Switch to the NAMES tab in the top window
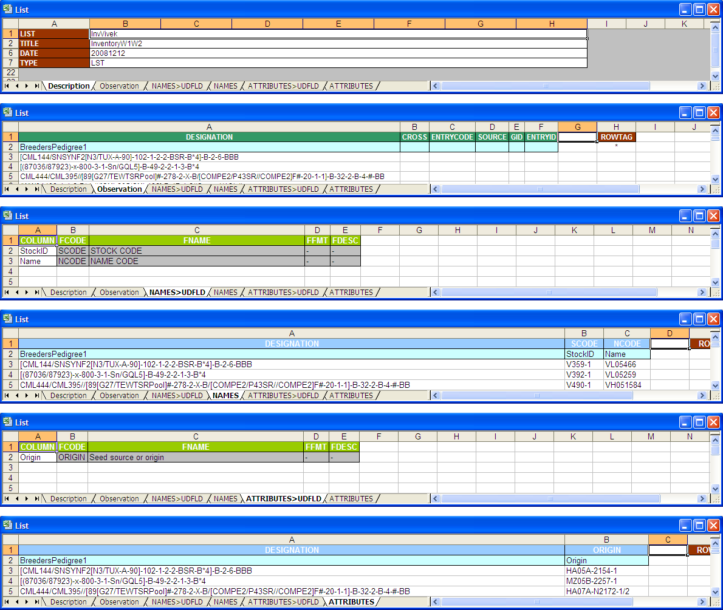Image resolution: width=723 pixels, height=610 pixels. click(225, 86)
